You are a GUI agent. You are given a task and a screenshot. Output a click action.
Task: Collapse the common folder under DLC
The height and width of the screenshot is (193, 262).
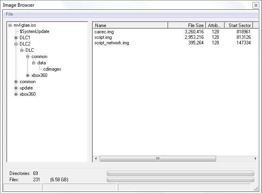tap(28, 57)
